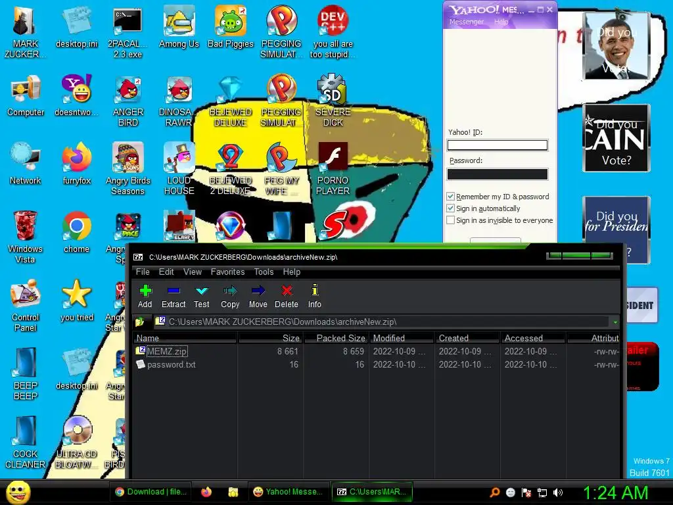Screen dimensions: 673x505
Task: Open the Favorites menu
Action: pos(227,272)
